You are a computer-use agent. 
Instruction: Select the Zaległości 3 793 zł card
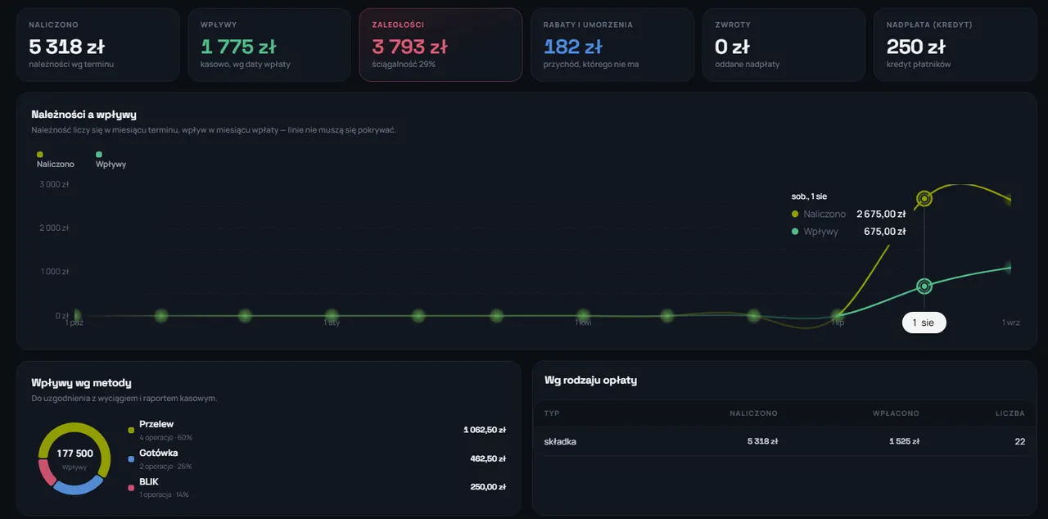[440, 45]
